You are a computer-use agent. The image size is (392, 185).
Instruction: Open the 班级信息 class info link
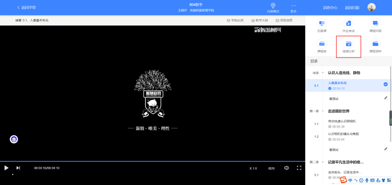point(286,20)
